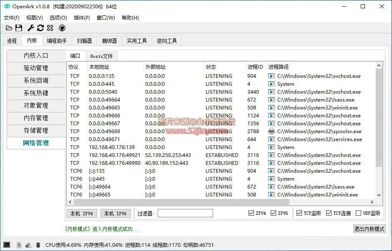Save data with the save toolbar icon
392x251 pixels.
(19, 28)
